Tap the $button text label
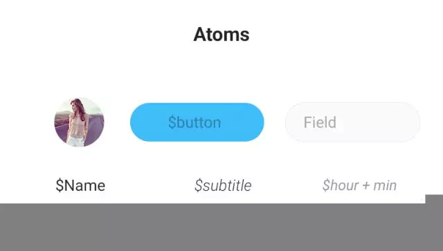Screen dimensions: 443x251 (195, 122)
